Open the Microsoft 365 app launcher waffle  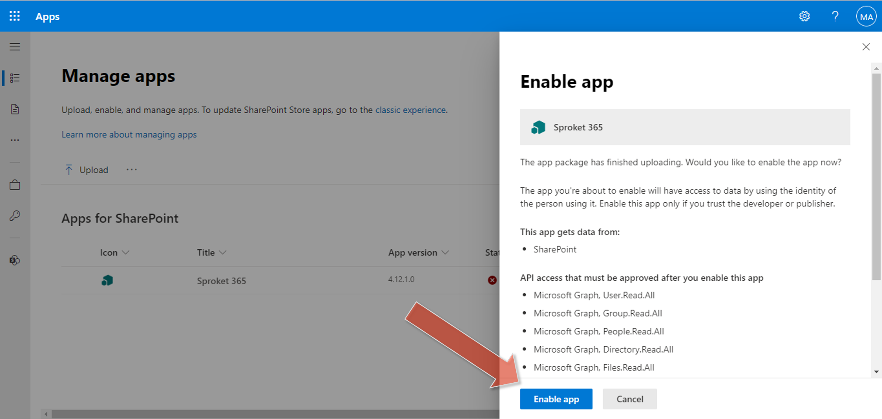(x=14, y=16)
